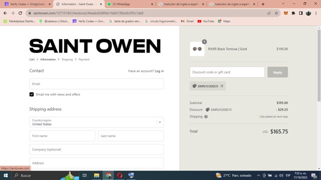This screenshot has width=321, height=180.
Task: Open the MetaMask fox extension
Action: (286, 13)
